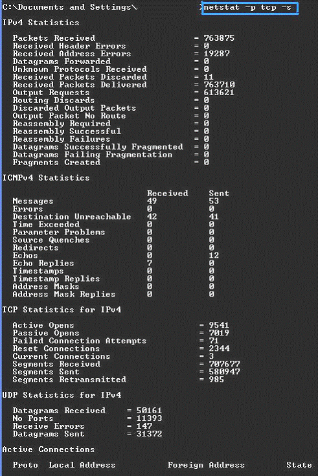Click the TCP Statistics for IPv4 heading
The width and height of the screenshot is (318, 476).
(62, 310)
